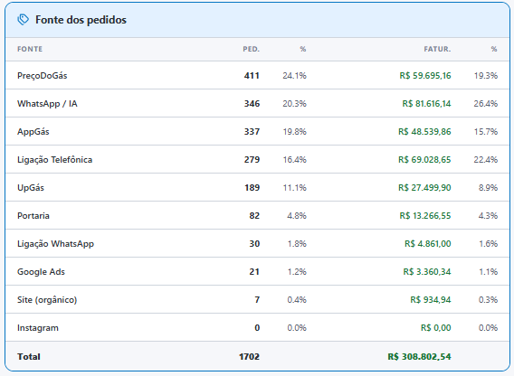Image resolution: width=514 pixels, height=376 pixels.
Task: Select the Google Ads source name
Action: pyautogui.click(x=41, y=272)
